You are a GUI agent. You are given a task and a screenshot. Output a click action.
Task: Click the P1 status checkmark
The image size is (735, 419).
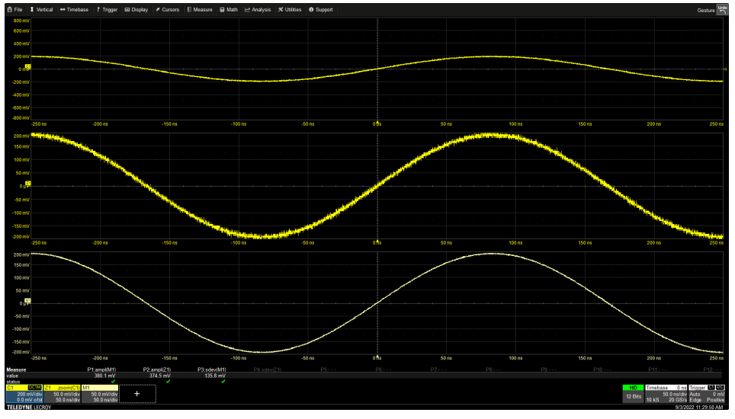point(113,382)
